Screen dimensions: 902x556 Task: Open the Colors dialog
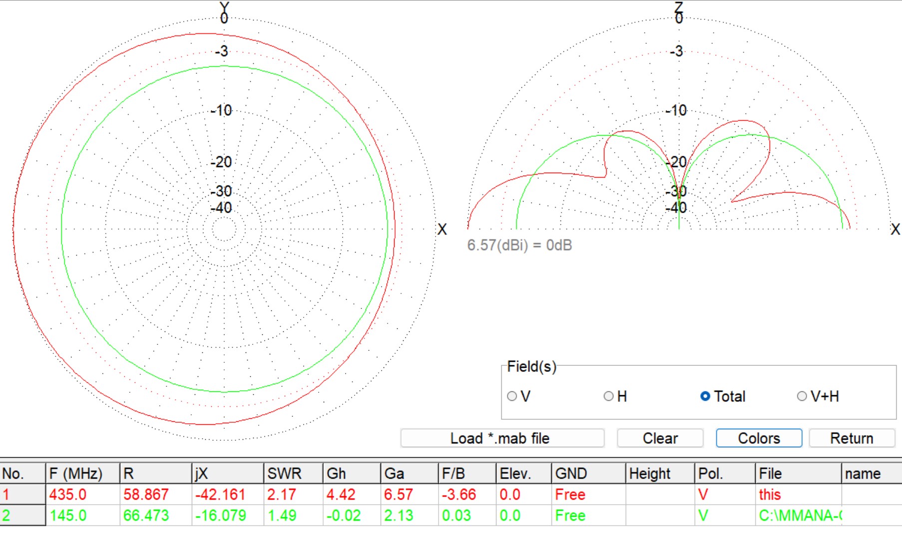pos(759,438)
